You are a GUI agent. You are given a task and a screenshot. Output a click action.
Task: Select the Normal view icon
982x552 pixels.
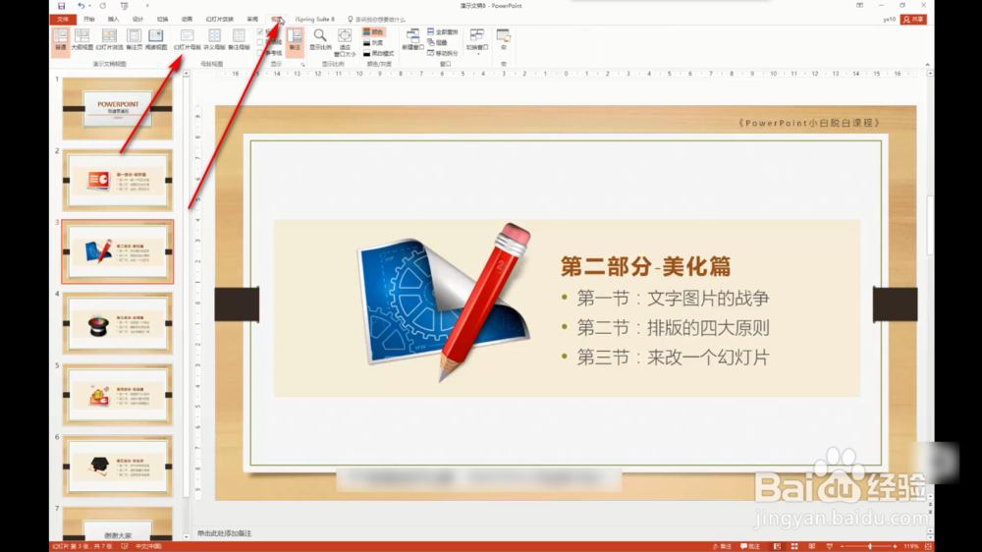61,39
